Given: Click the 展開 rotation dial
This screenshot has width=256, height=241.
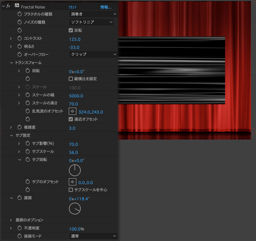Looking at the screenshot, I should pos(75,208).
